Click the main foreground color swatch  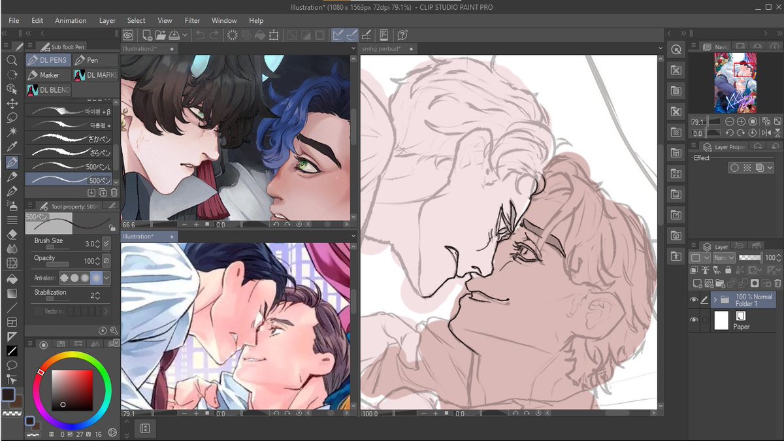click(8, 395)
